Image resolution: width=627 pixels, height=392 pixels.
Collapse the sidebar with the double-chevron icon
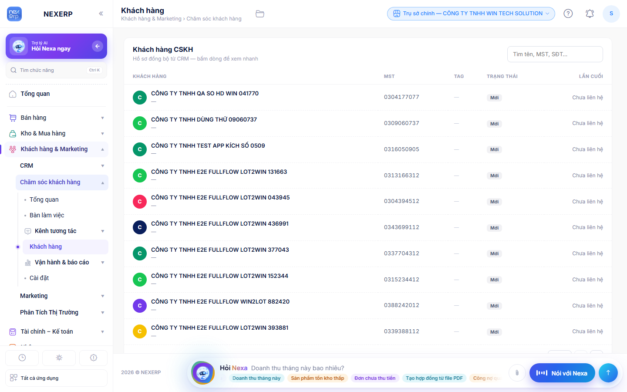(x=101, y=14)
